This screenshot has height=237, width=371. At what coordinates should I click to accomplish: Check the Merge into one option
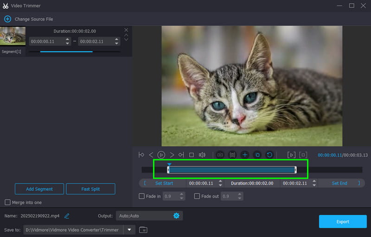[7, 202]
